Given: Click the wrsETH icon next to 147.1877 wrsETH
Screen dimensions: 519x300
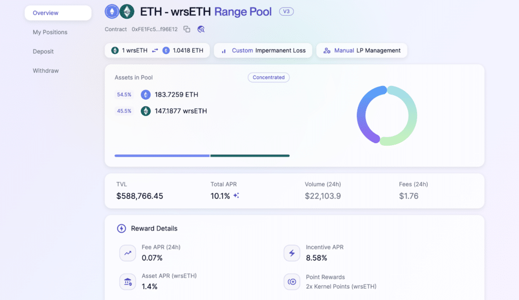Looking at the screenshot, I should (145, 111).
